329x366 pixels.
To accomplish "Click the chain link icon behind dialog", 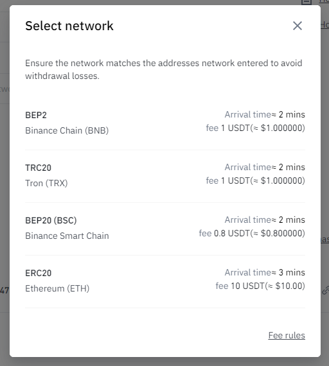I will pyautogui.click(x=326, y=290).
